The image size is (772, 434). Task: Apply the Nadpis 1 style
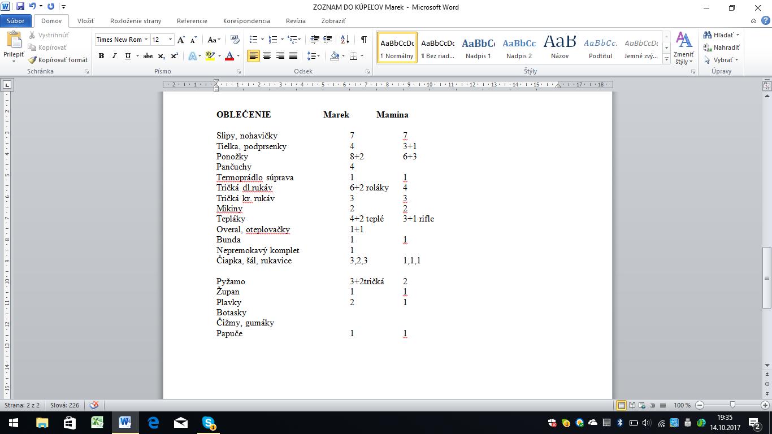pyautogui.click(x=478, y=47)
